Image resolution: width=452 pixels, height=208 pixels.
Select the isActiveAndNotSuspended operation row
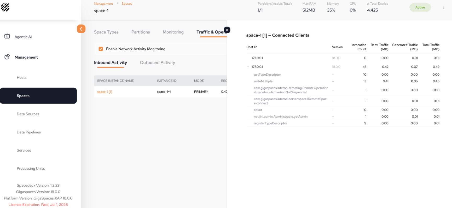pyautogui.click(x=343, y=90)
